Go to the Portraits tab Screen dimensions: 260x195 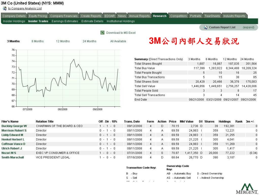pos(196,16)
